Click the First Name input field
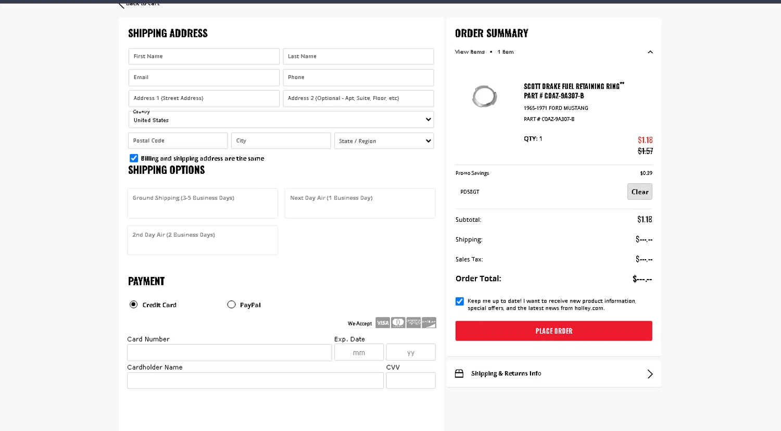The height and width of the screenshot is (431, 781). [204, 56]
